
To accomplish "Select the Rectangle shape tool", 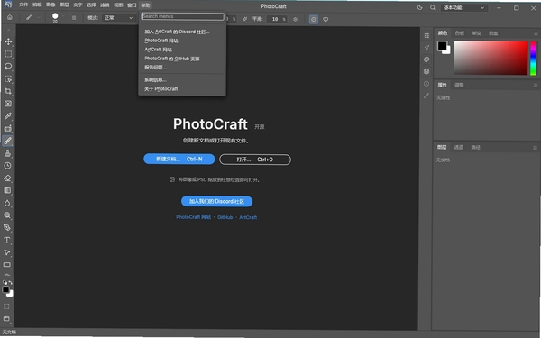I will (x=8, y=265).
